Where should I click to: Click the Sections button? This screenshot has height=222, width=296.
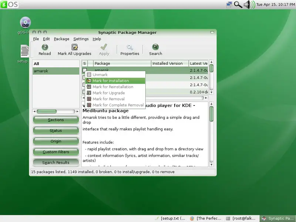(x=56, y=120)
